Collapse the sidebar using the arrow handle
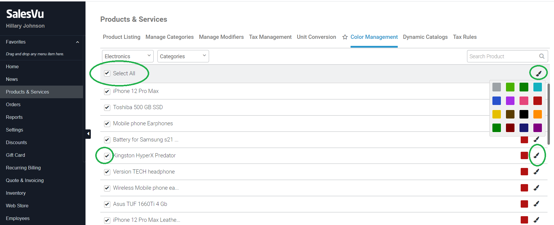The width and height of the screenshot is (554, 225). point(88,134)
